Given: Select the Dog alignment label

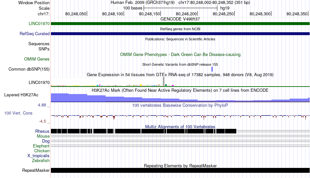Looking at the screenshot, I should click(46, 141).
